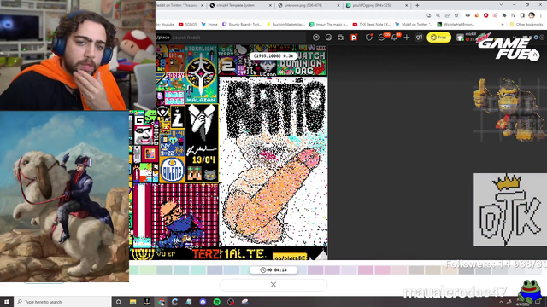Click the r/place label beside search

pyautogui.click(x=162, y=38)
